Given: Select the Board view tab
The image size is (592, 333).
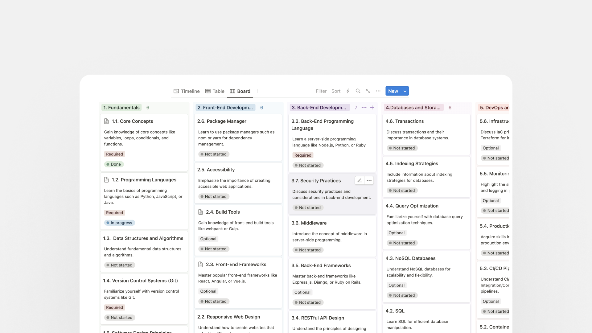Looking at the screenshot, I should point(240,91).
